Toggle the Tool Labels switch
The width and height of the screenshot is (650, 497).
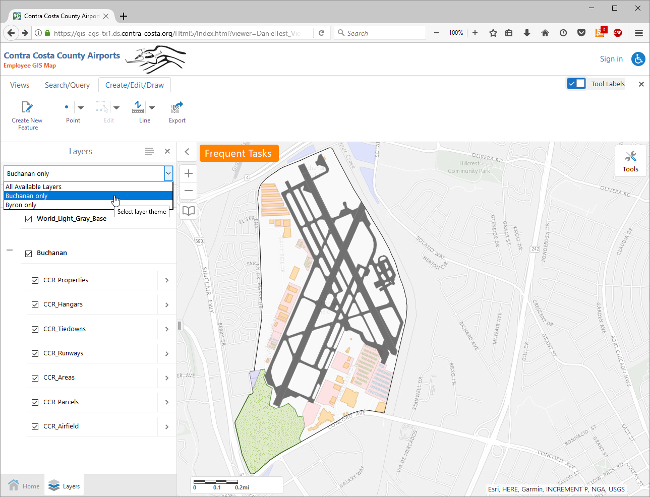pyautogui.click(x=576, y=84)
